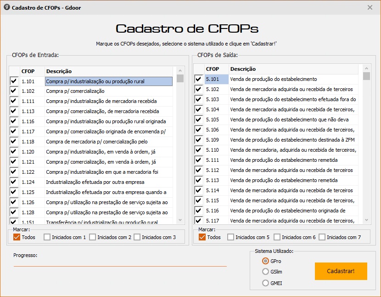Viewport: 381px width, 297px height.
Task: Click the Saída list scrollbar thumb
Action: 366,76
